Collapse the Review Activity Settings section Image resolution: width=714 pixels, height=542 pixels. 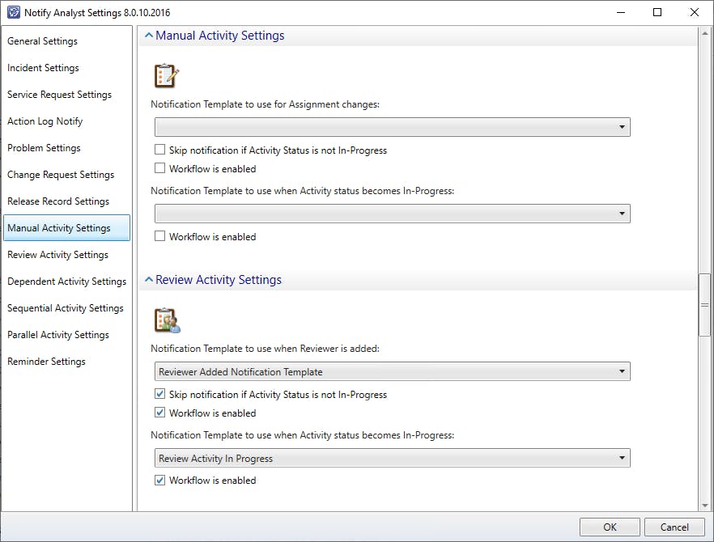[149, 280]
